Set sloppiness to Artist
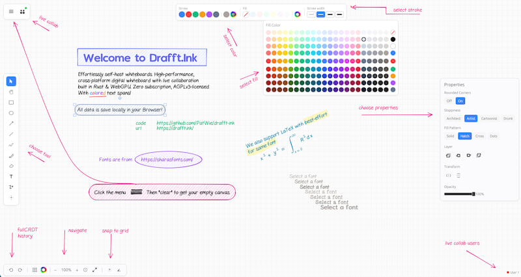The image size is (521, 277). (471, 118)
